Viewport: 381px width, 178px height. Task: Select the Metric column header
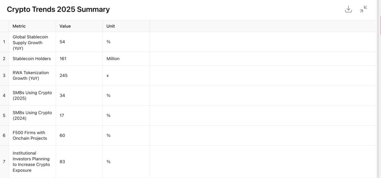pyautogui.click(x=32, y=26)
